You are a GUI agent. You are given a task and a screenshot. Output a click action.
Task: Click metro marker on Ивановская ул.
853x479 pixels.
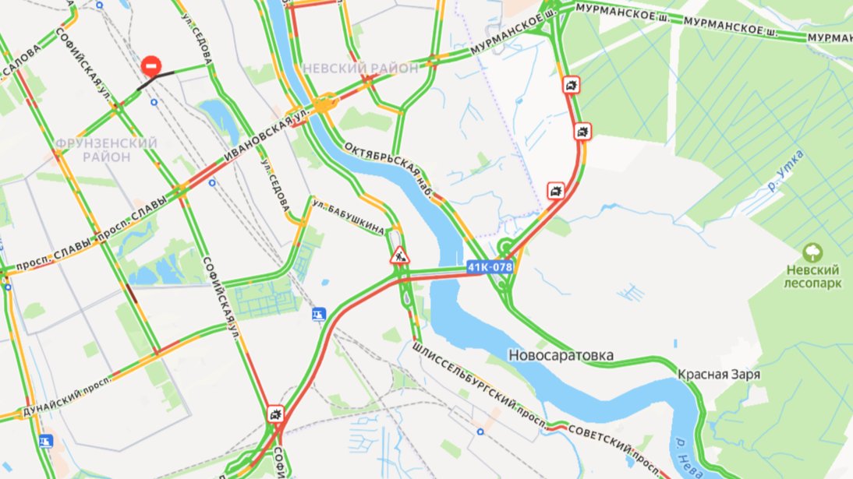[212, 183]
